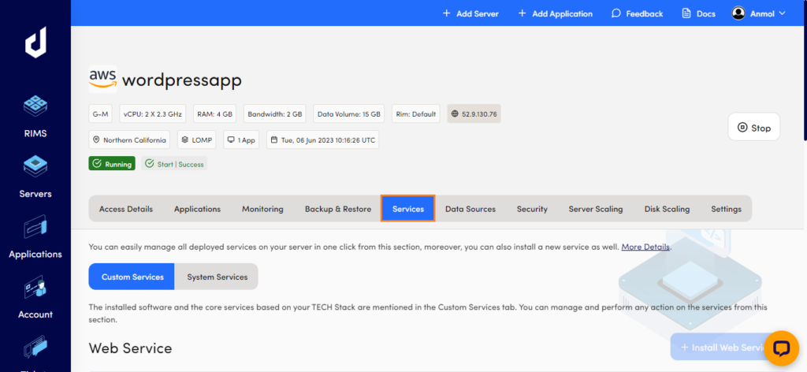Click the calendar icon beside the date

[x=274, y=140]
